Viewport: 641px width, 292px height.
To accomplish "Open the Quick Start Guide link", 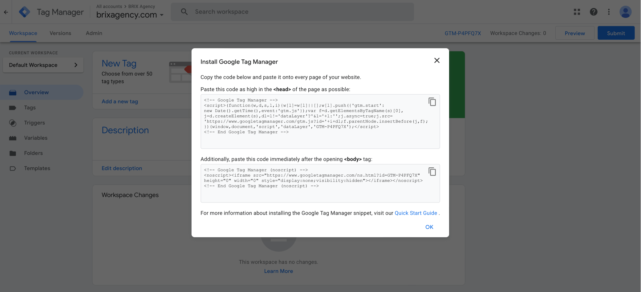I will tap(416, 213).
